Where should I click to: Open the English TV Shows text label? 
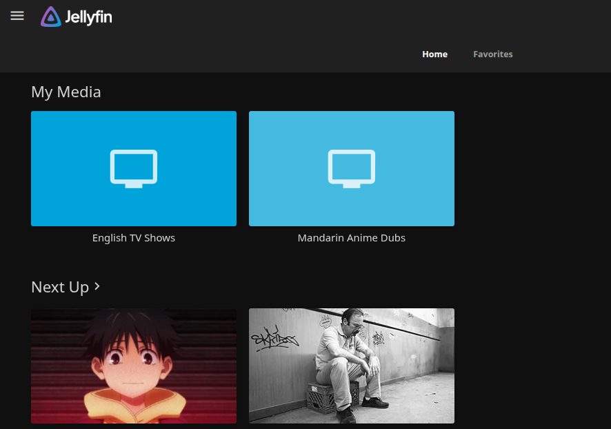click(x=134, y=238)
